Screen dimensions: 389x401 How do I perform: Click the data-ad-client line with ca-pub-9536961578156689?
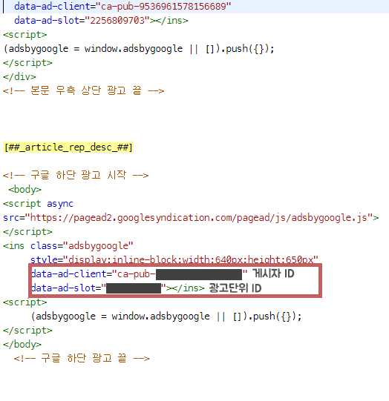click(122, 7)
